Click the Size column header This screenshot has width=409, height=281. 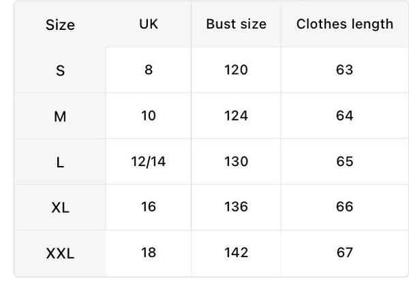60,25
